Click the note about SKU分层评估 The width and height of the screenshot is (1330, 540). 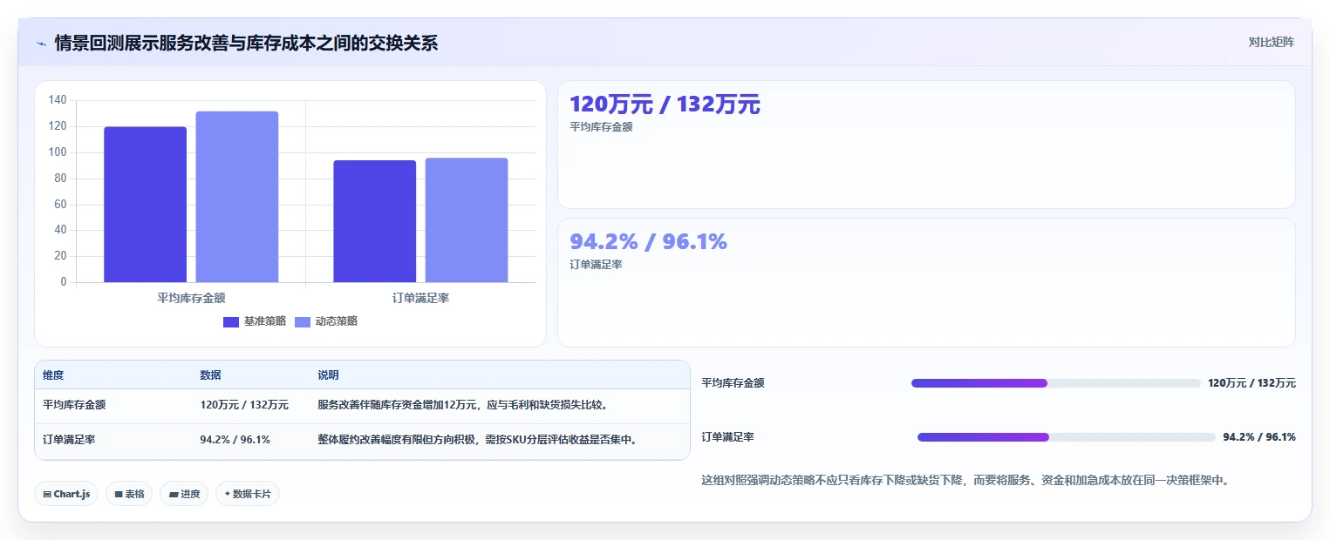[478, 440]
